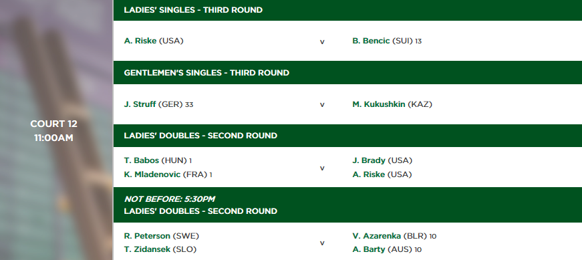Open A. Riske doubles player link
Screen dimensions: 582x260
[368, 174]
